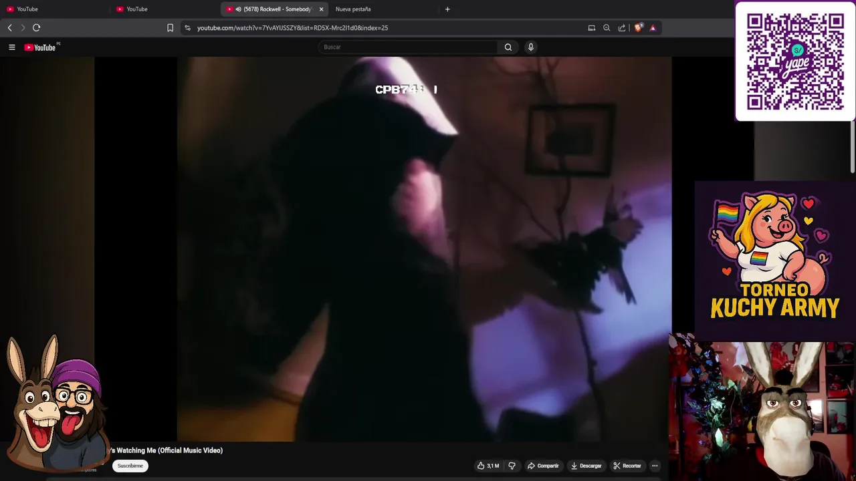Click the address bar URL

[x=292, y=28]
